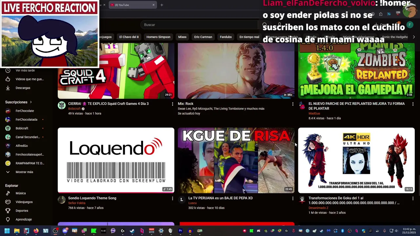This screenshot has height=236, width=420.
Task: Expand Mostrar más subscriptions list
Action: point(24,172)
